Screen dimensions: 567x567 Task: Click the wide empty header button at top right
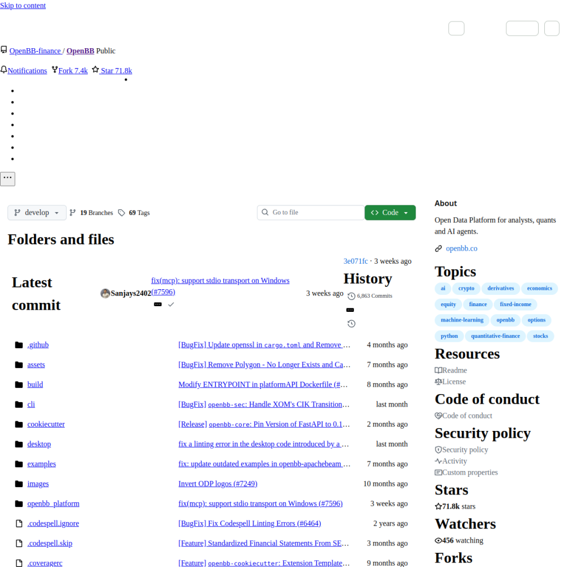pyautogui.click(x=522, y=28)
